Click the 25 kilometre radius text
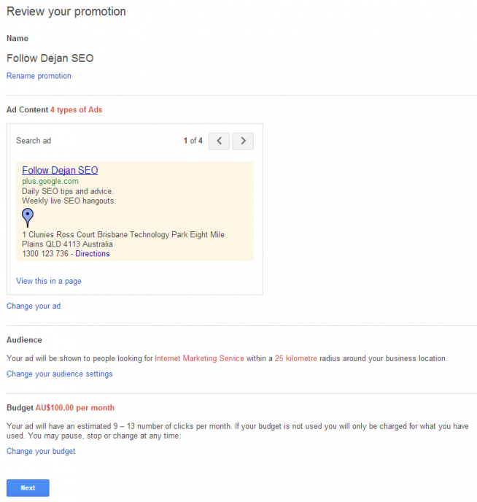 click(x=296, y=358)
